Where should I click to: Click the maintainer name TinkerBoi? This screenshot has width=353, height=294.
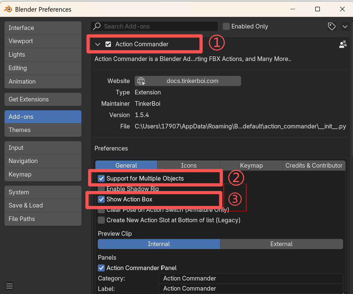coord(147,104)
